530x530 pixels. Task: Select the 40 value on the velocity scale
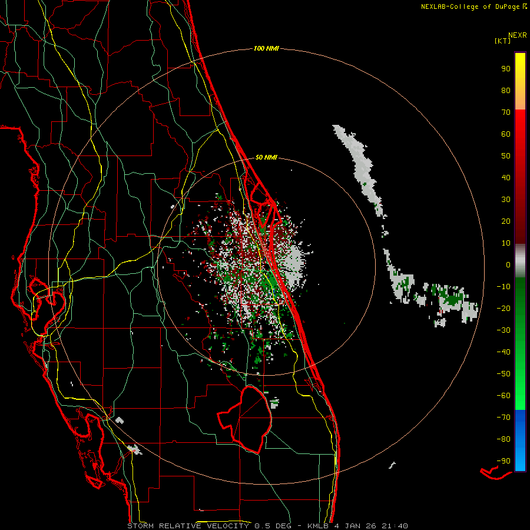click(x=506, y=177)
